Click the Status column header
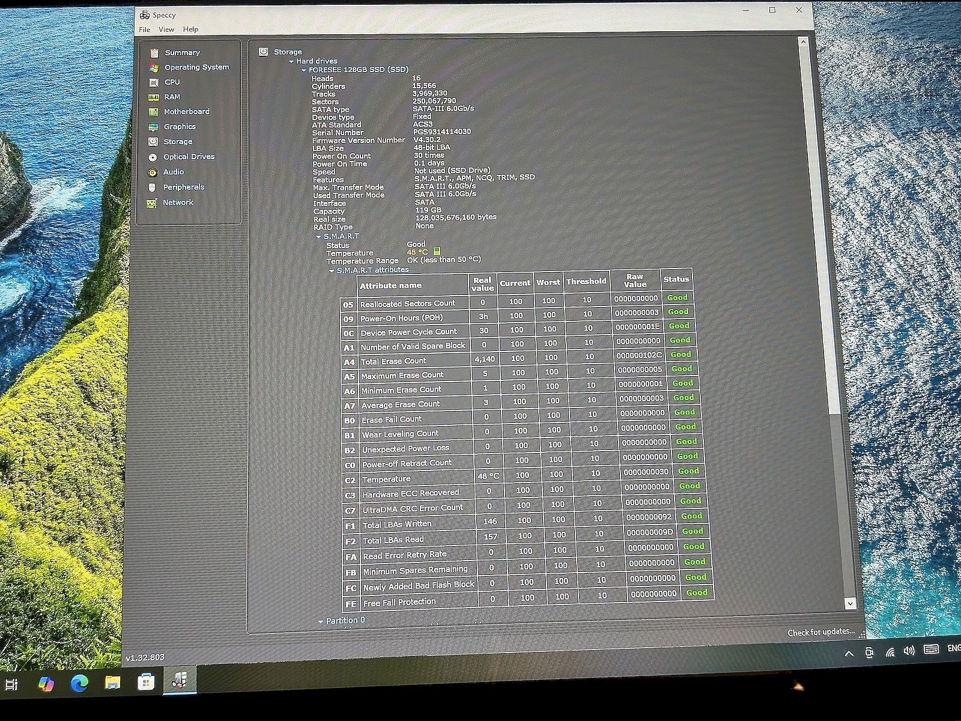This screenshot has width=961, height=721. pos(676,279)
